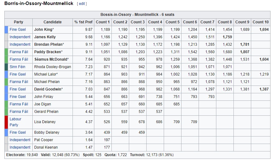The image size is (273, 162).
Task: Click the Borris-in-Ossory-Mountmellick section heading
Action: click(39, 3)
